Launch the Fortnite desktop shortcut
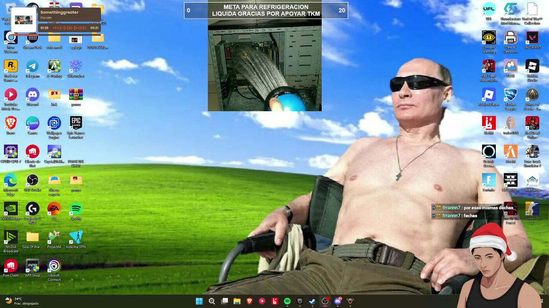Screen dimensions: 549x308 click(x=489, y=183)
